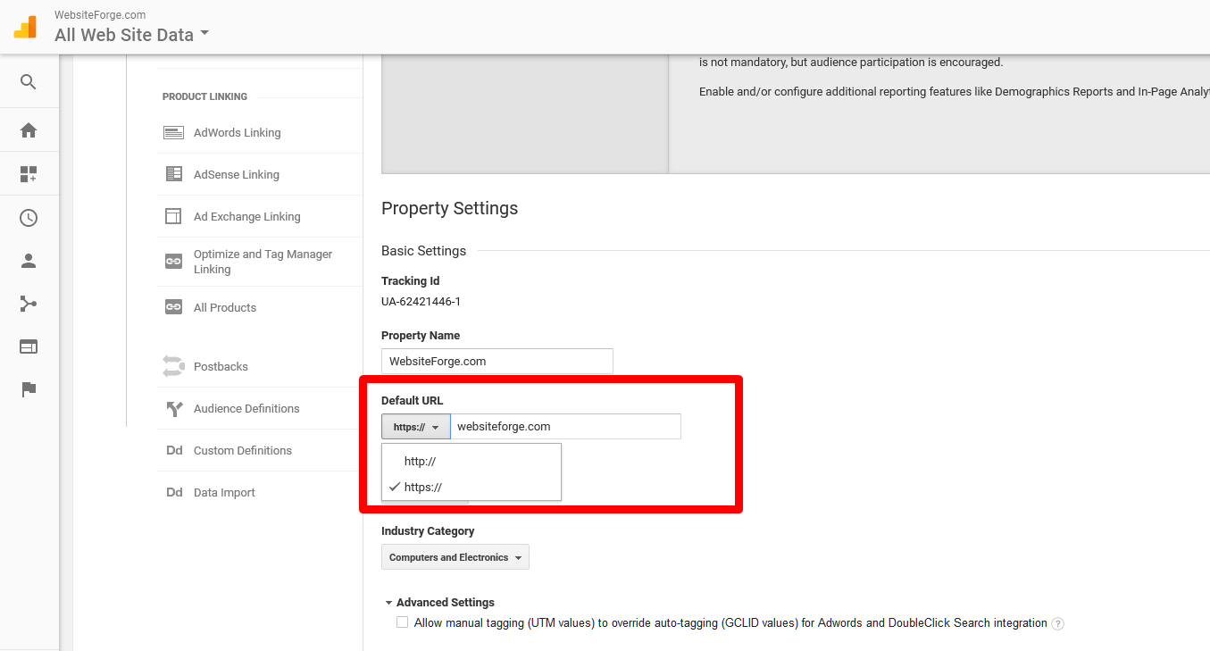Viewport: 1210px width, 651px height.
Task: Open Industry Category Computers and Electronics dropdown
Action: [455, 557]
